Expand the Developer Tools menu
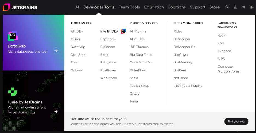 (99, 7)
